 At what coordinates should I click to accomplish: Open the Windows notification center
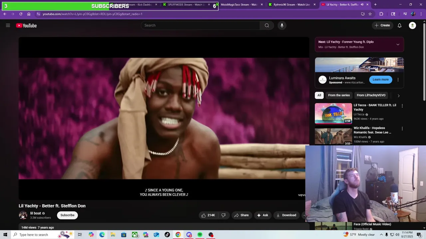click(x=419, y=235)
